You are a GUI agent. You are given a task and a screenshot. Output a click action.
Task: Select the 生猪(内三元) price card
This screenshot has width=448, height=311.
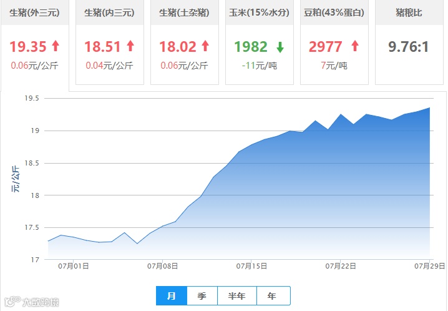pos(110,42)
